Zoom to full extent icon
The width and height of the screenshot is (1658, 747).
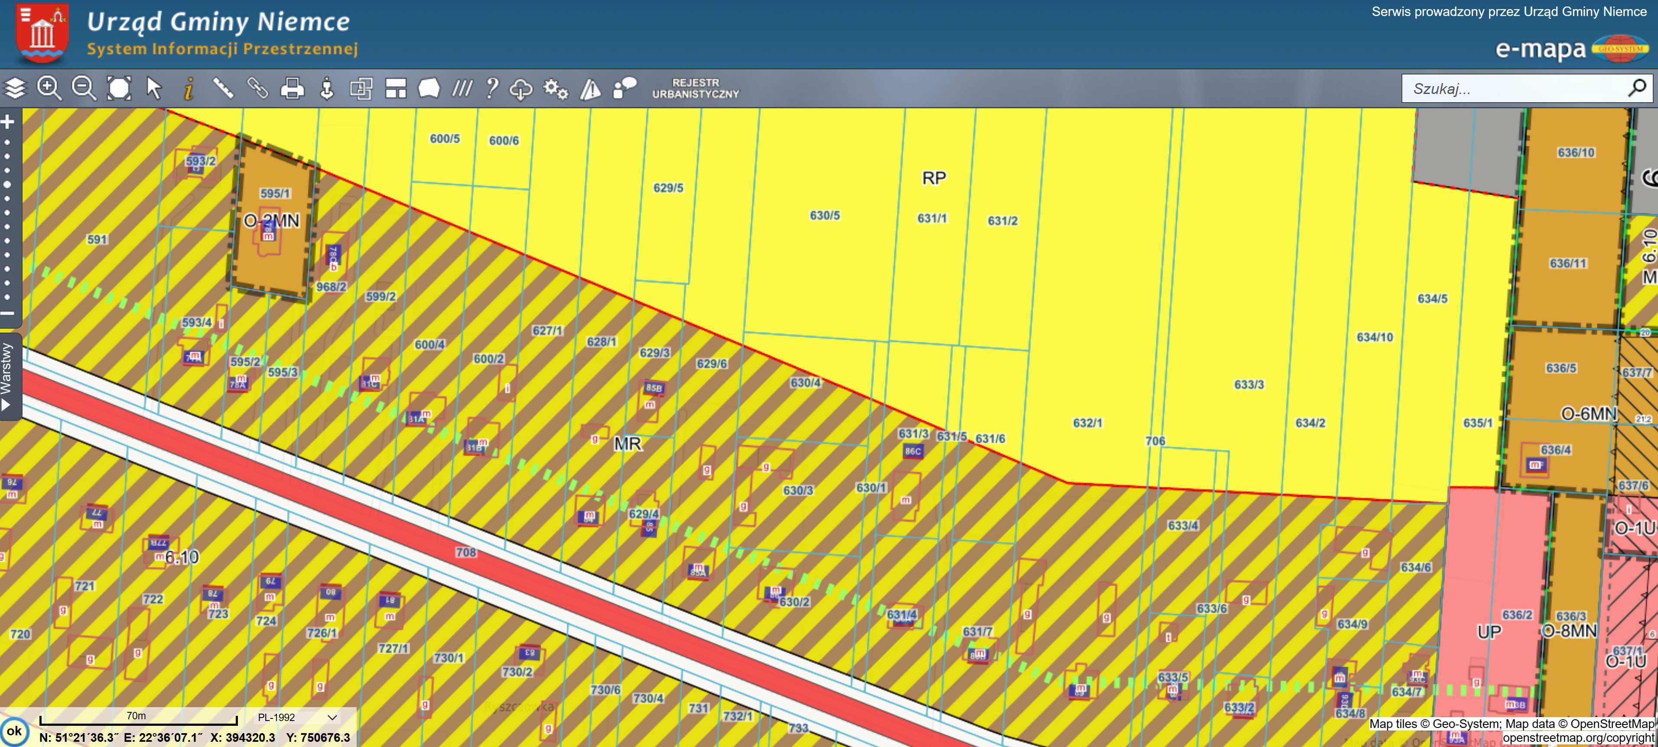tap(119, 88)
